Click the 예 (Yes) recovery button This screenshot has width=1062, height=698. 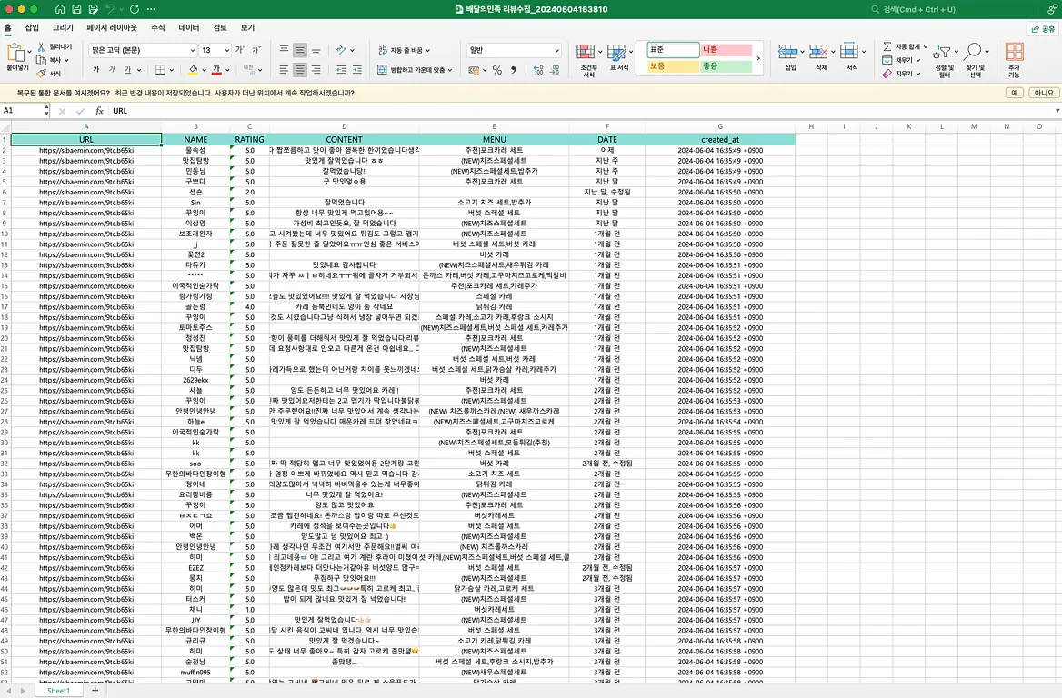(x=1014, y=93)
